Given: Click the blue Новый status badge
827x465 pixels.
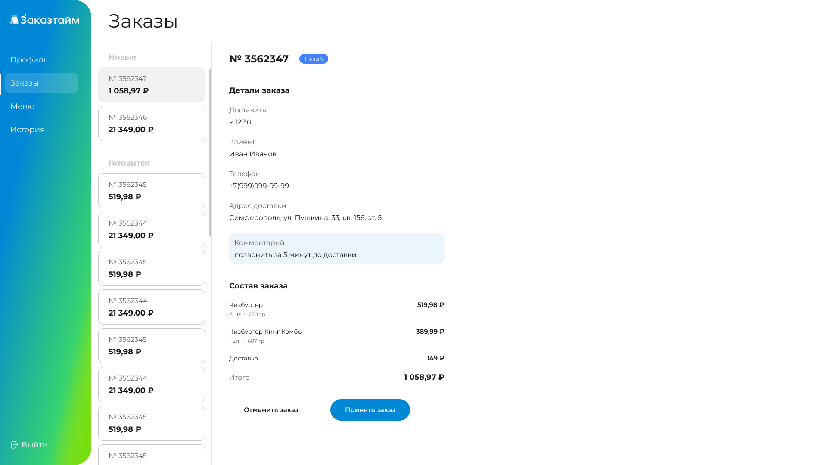Looking at the screenshot, I should click(314, 59).
